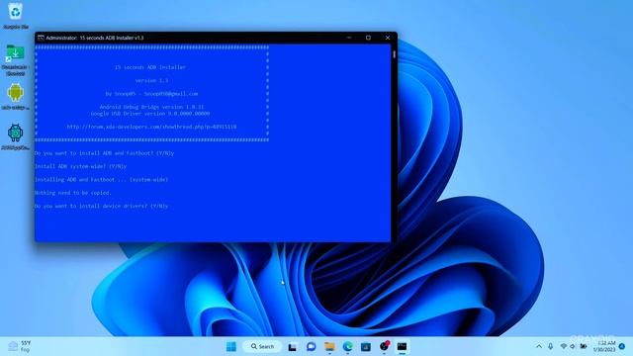Close the ADB Installer window
Viewport: 633px width, 356px height.
[388, 38]
